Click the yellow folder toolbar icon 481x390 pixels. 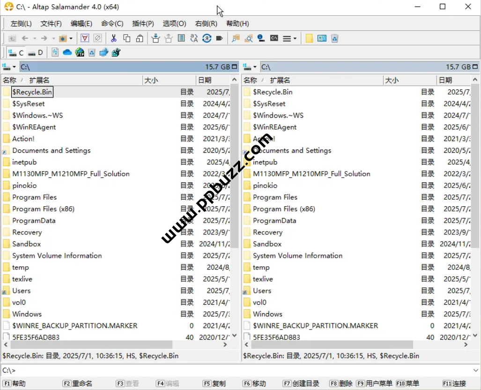click(x=309, y=38)
